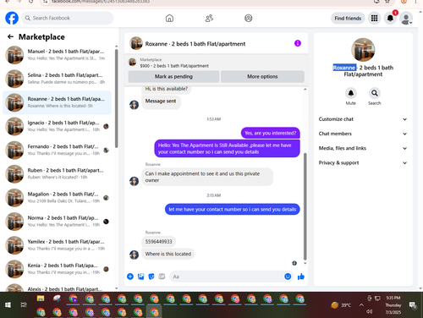Show hidden system tray icons chevron
This screenshot has height=318, width=423.
click(x=361, y=305)
